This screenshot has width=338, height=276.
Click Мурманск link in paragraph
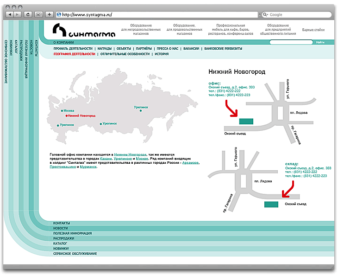(x=88, y=167)
